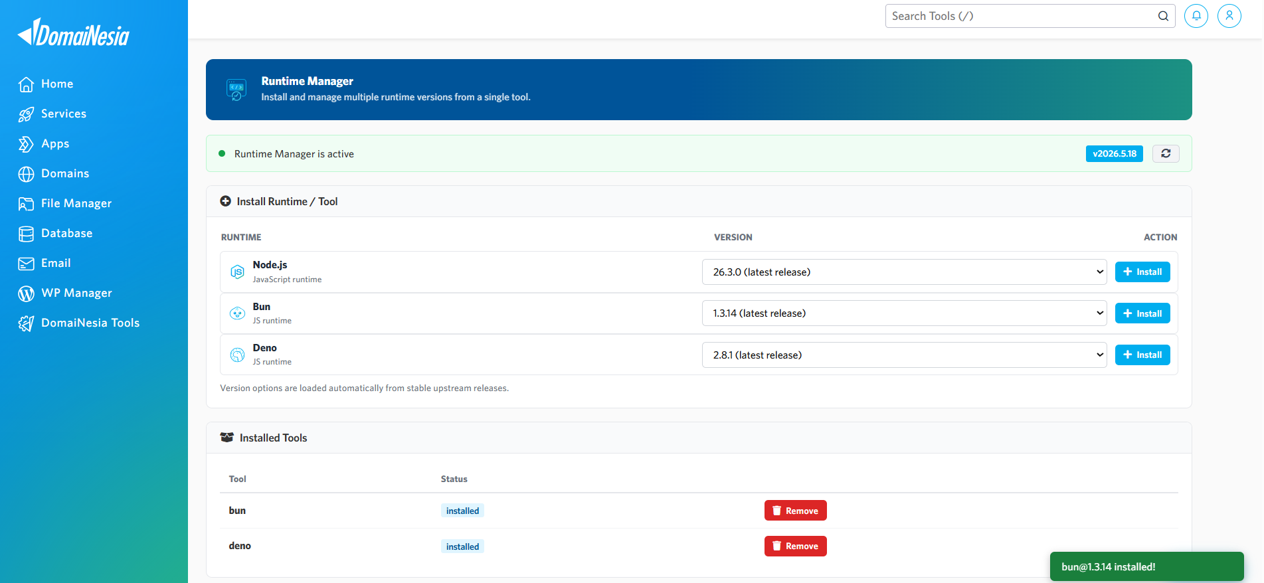
Task: Click the Runtime Manager header icon
Action: click(236, 90)
